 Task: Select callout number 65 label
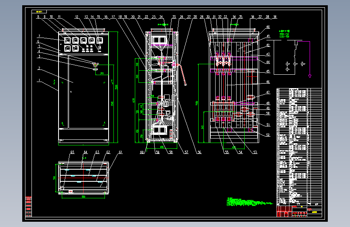pos(72,152)
